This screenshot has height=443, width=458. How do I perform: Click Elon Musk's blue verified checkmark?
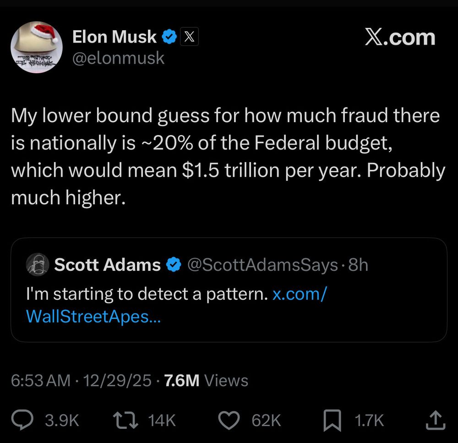(x=170, y=38)
